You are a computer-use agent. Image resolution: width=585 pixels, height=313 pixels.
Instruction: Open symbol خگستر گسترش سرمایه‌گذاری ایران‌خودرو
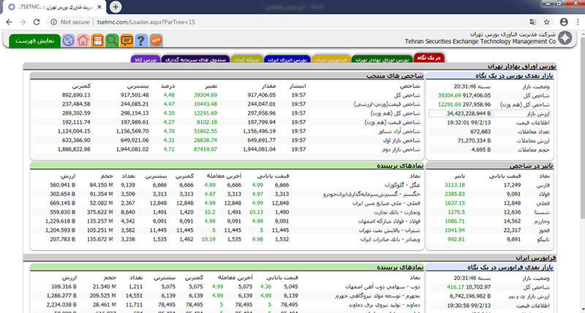[x=372, y=194]
